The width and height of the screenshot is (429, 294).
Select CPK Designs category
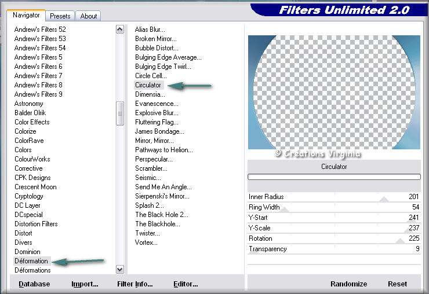click(32, 178)
